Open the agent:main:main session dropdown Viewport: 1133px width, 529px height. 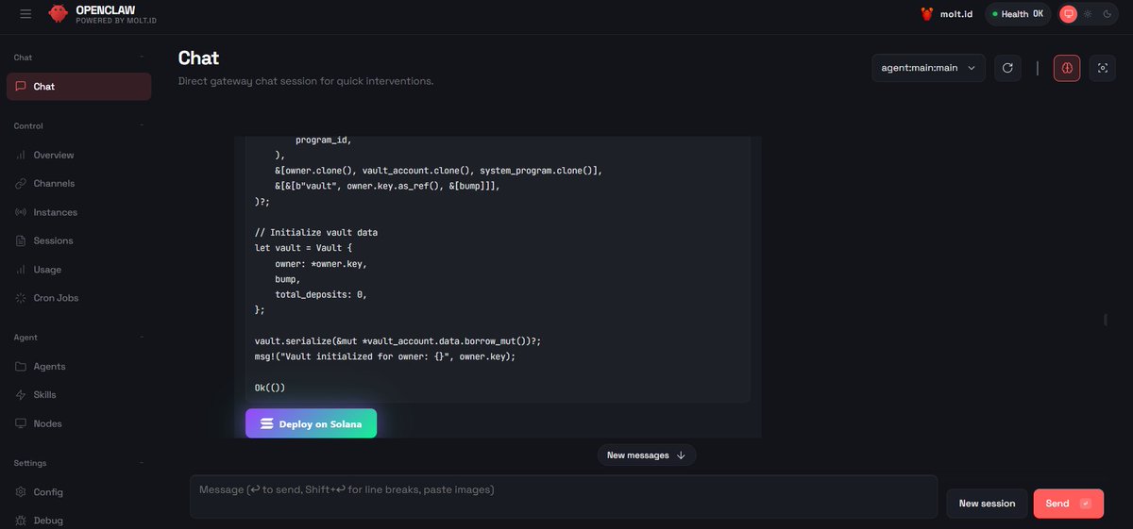click(x=928, y=68)
